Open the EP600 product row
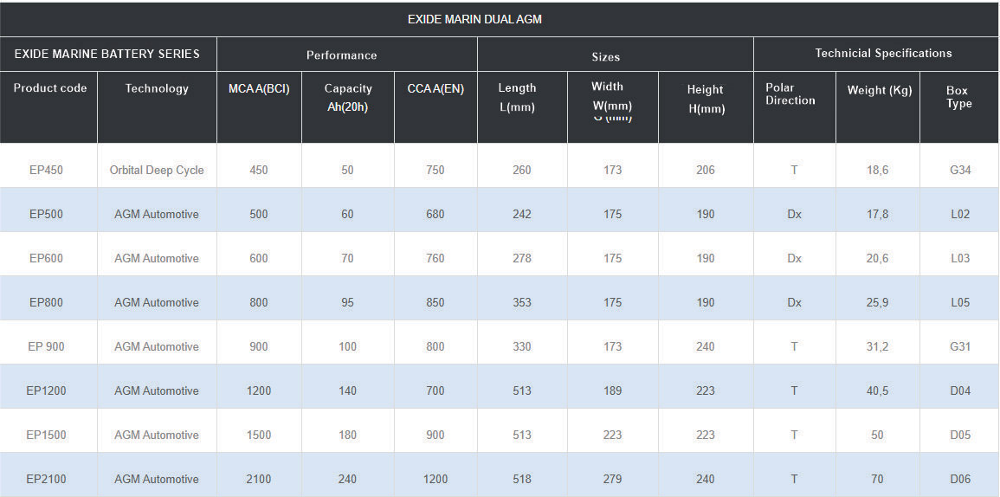Screen dimensions: 1000x497 point(46,258)
